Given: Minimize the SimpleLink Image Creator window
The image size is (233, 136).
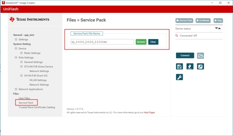Looking at the screenshot, I should click(212, 3).
